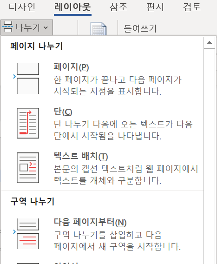217x264 pixels.
Task: Choose 텍스트 배치(T) break
Action: click(81, 156)
